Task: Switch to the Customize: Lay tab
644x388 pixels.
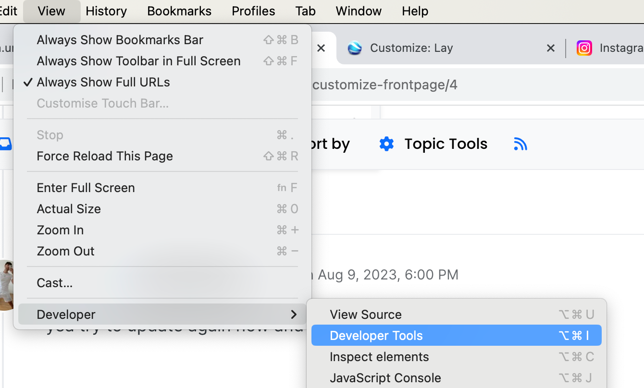Action: click(411, 48)
